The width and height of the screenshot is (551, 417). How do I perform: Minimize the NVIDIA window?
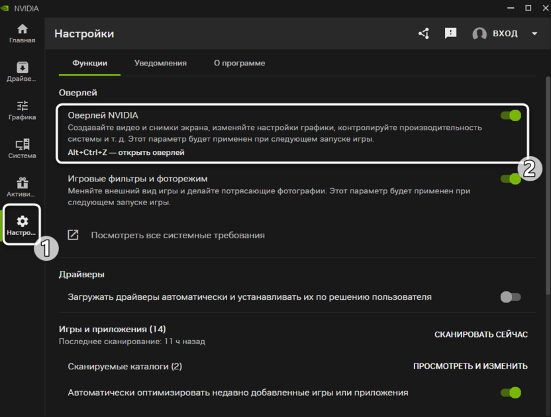pos(511,8)
